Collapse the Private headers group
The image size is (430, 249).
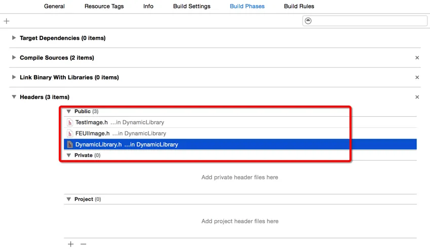pos(69,155)
